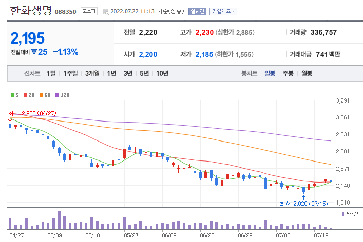
Task: Click the 시가 value 2,200
Action: [148, 54]
